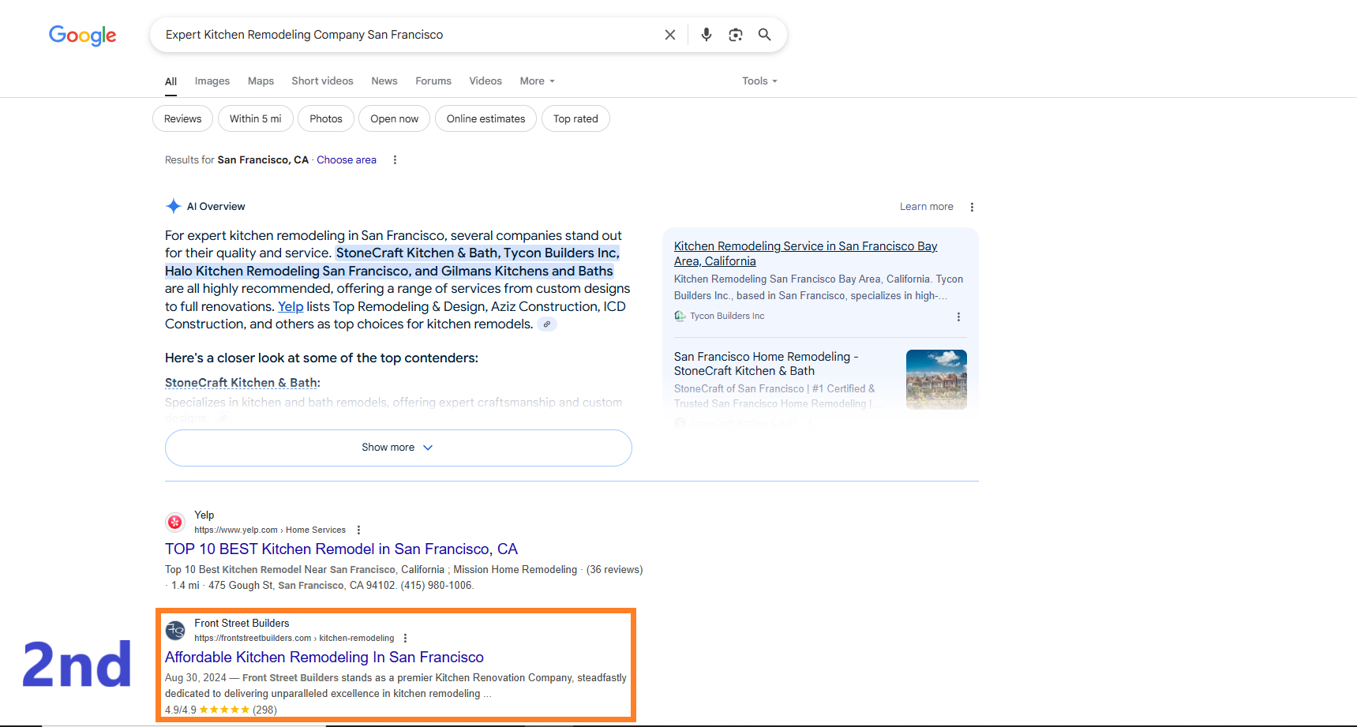Open AI Overview three-dot options menu

972,207
